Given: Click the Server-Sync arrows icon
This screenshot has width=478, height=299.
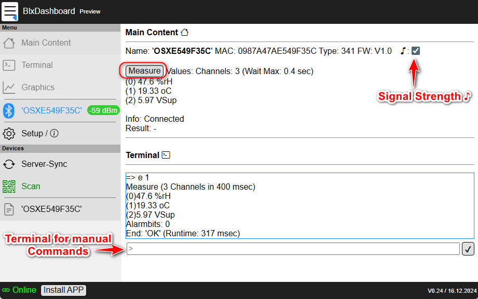Looking at the screenshot, I should tap(9, 164).
